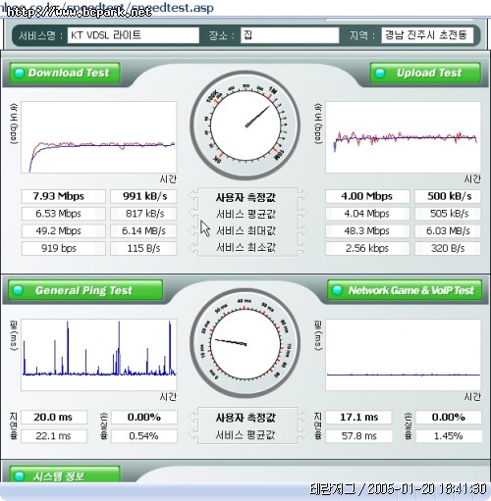The width and height of the screenshot is (491, 501).
Task: Select the 4.00 Mbps upload value
Action: (x=367, y=196)
